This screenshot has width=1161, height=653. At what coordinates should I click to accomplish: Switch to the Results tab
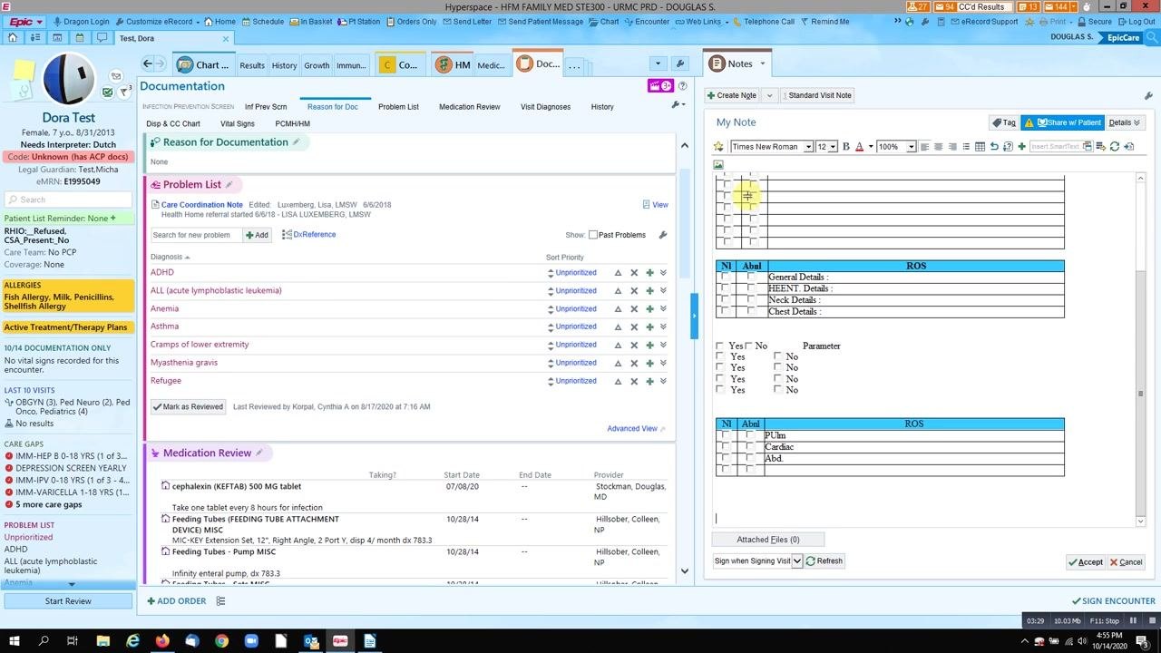pos(252,65)
